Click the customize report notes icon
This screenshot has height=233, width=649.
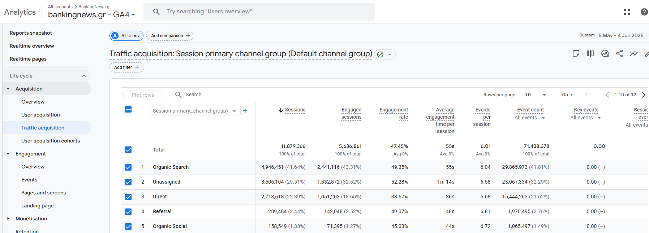tap(576, 54)
